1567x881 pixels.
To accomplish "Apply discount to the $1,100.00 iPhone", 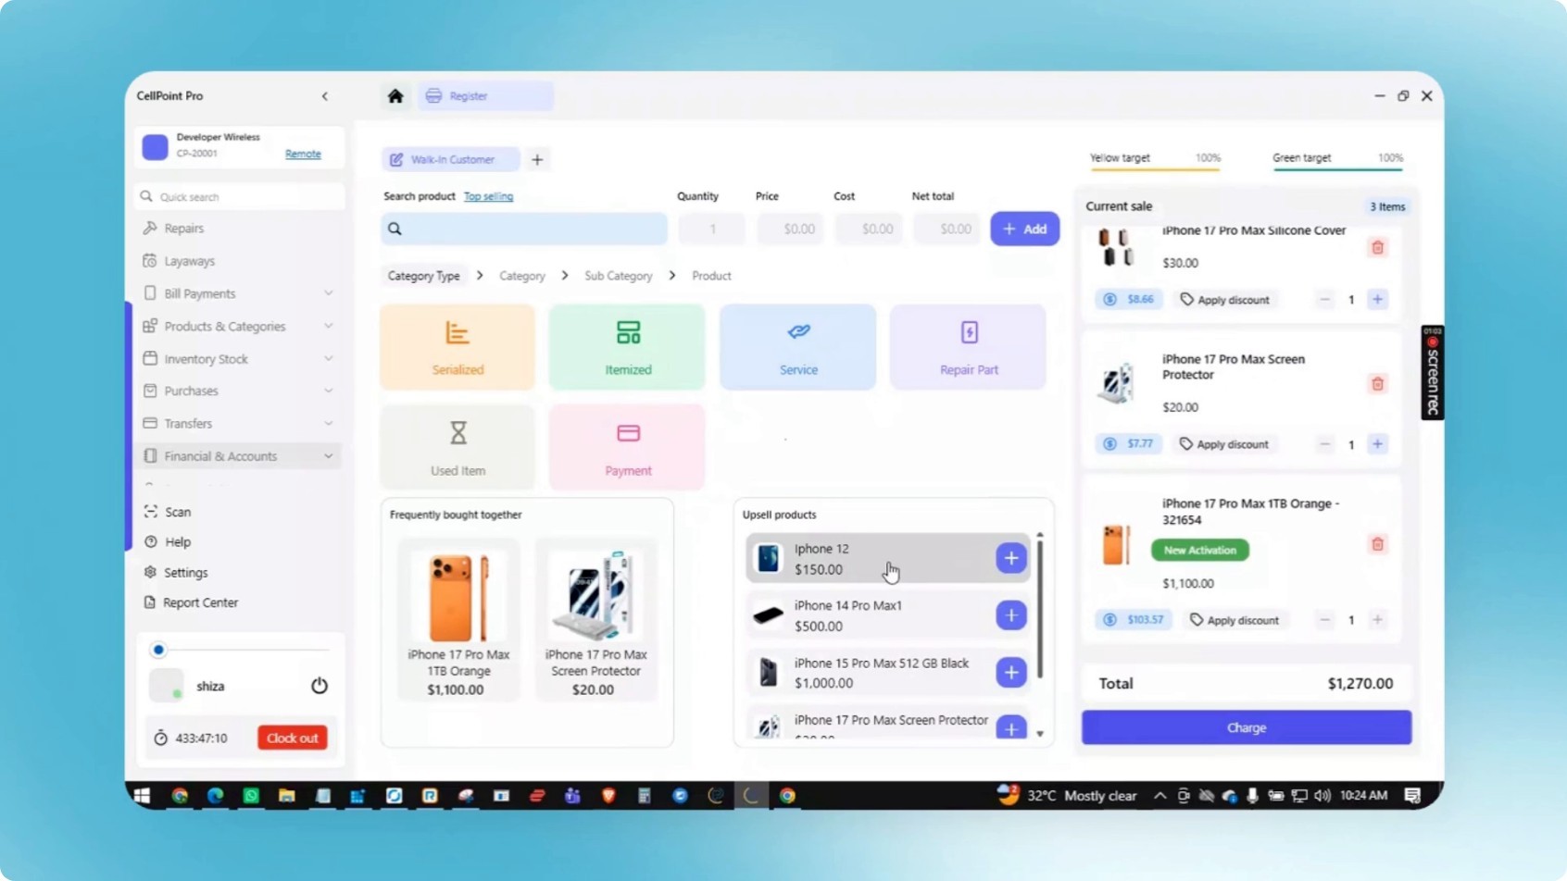I will (1235, 620).
